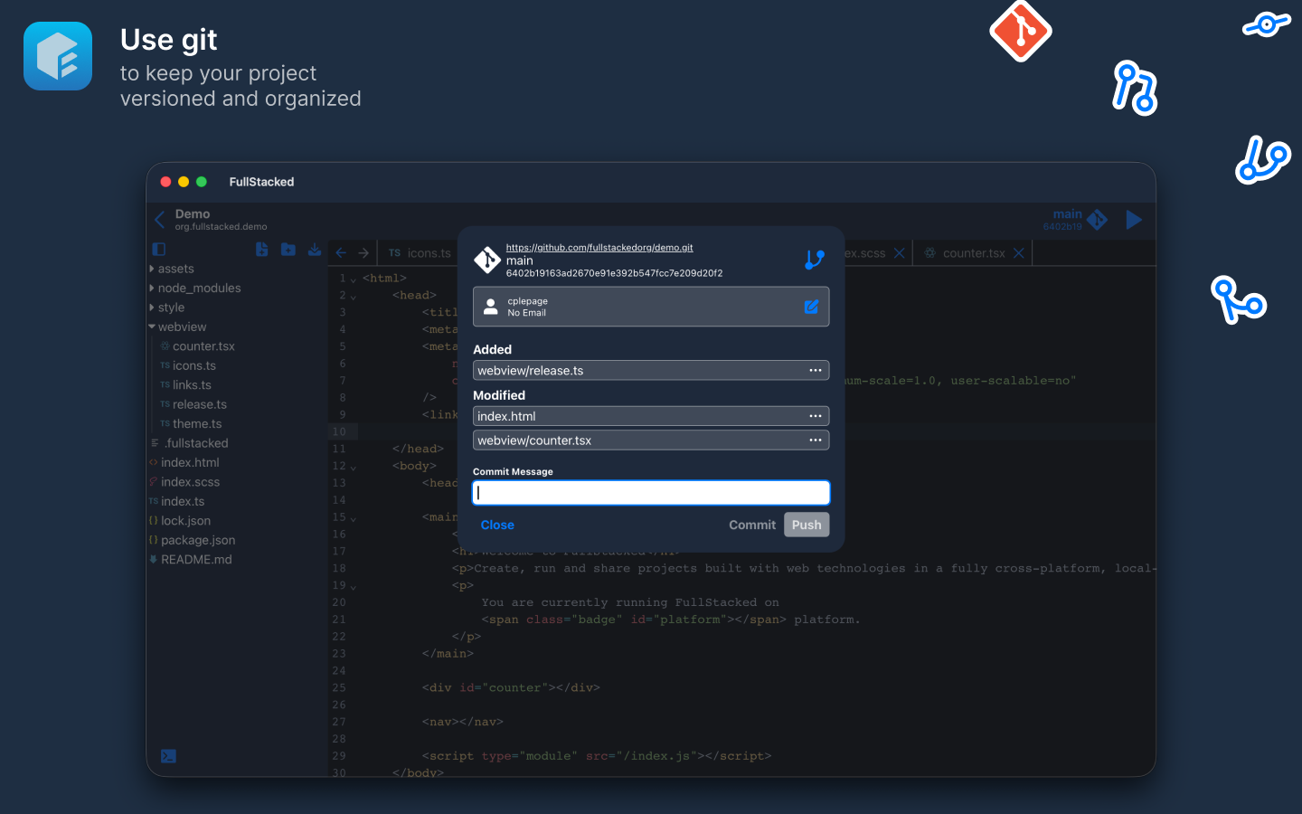
Task: Toggle the sidebar panel icon
Action: pyautogui.click(x=159, y=249)
